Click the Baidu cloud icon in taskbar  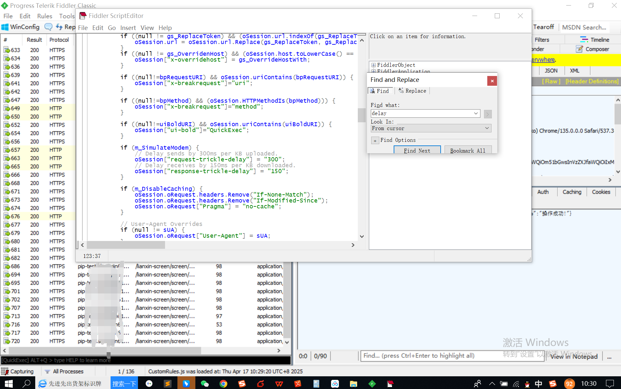pos(335,383)
